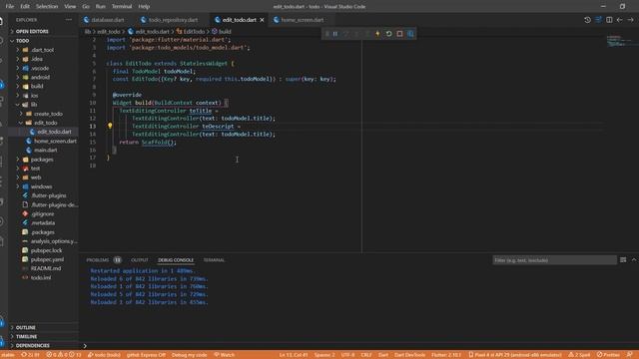Click the Prettier status bar item
Viewport: 639px width, 359px height.
[608, 355]
